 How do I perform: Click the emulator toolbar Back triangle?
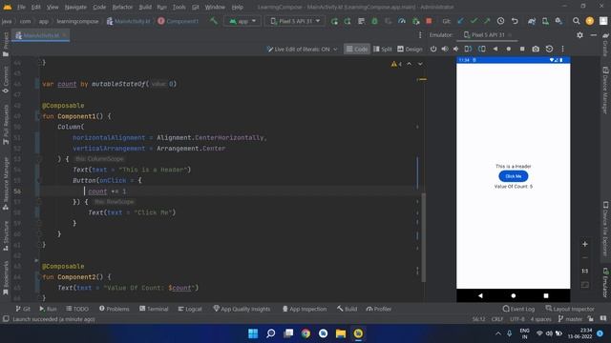(495, 49)
